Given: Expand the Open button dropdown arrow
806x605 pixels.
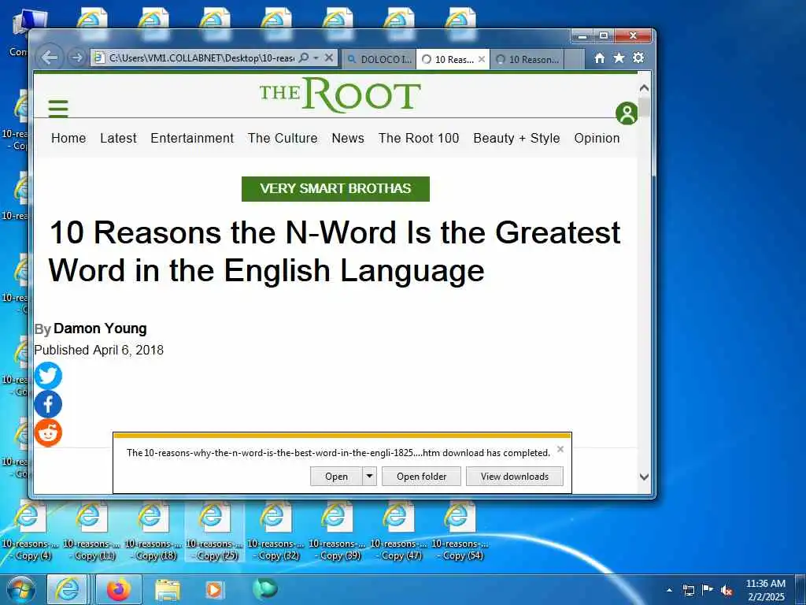Looking at the screenshot, I should pos(370,477).
